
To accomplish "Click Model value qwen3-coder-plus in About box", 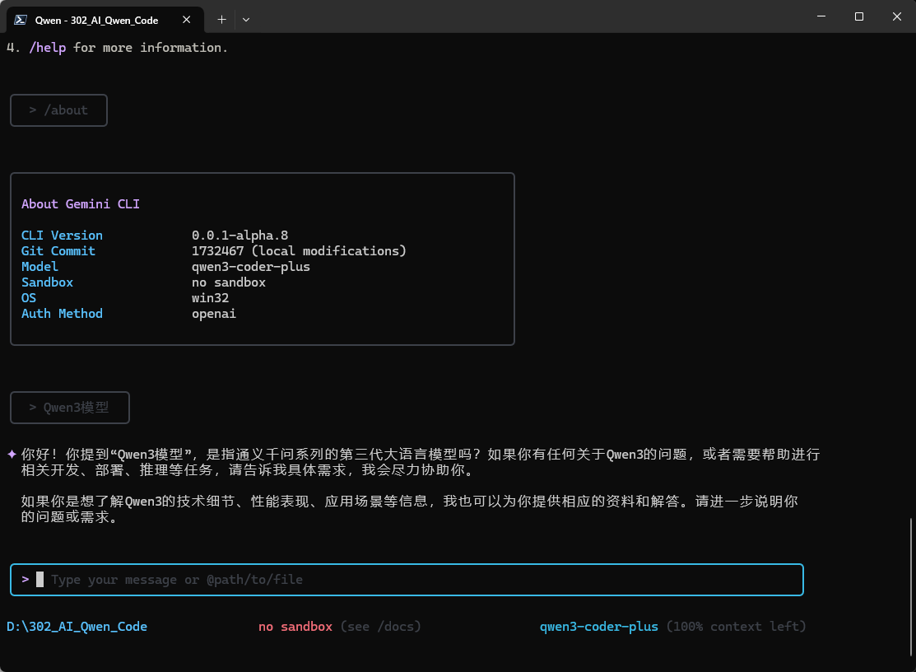I will 251,267.
